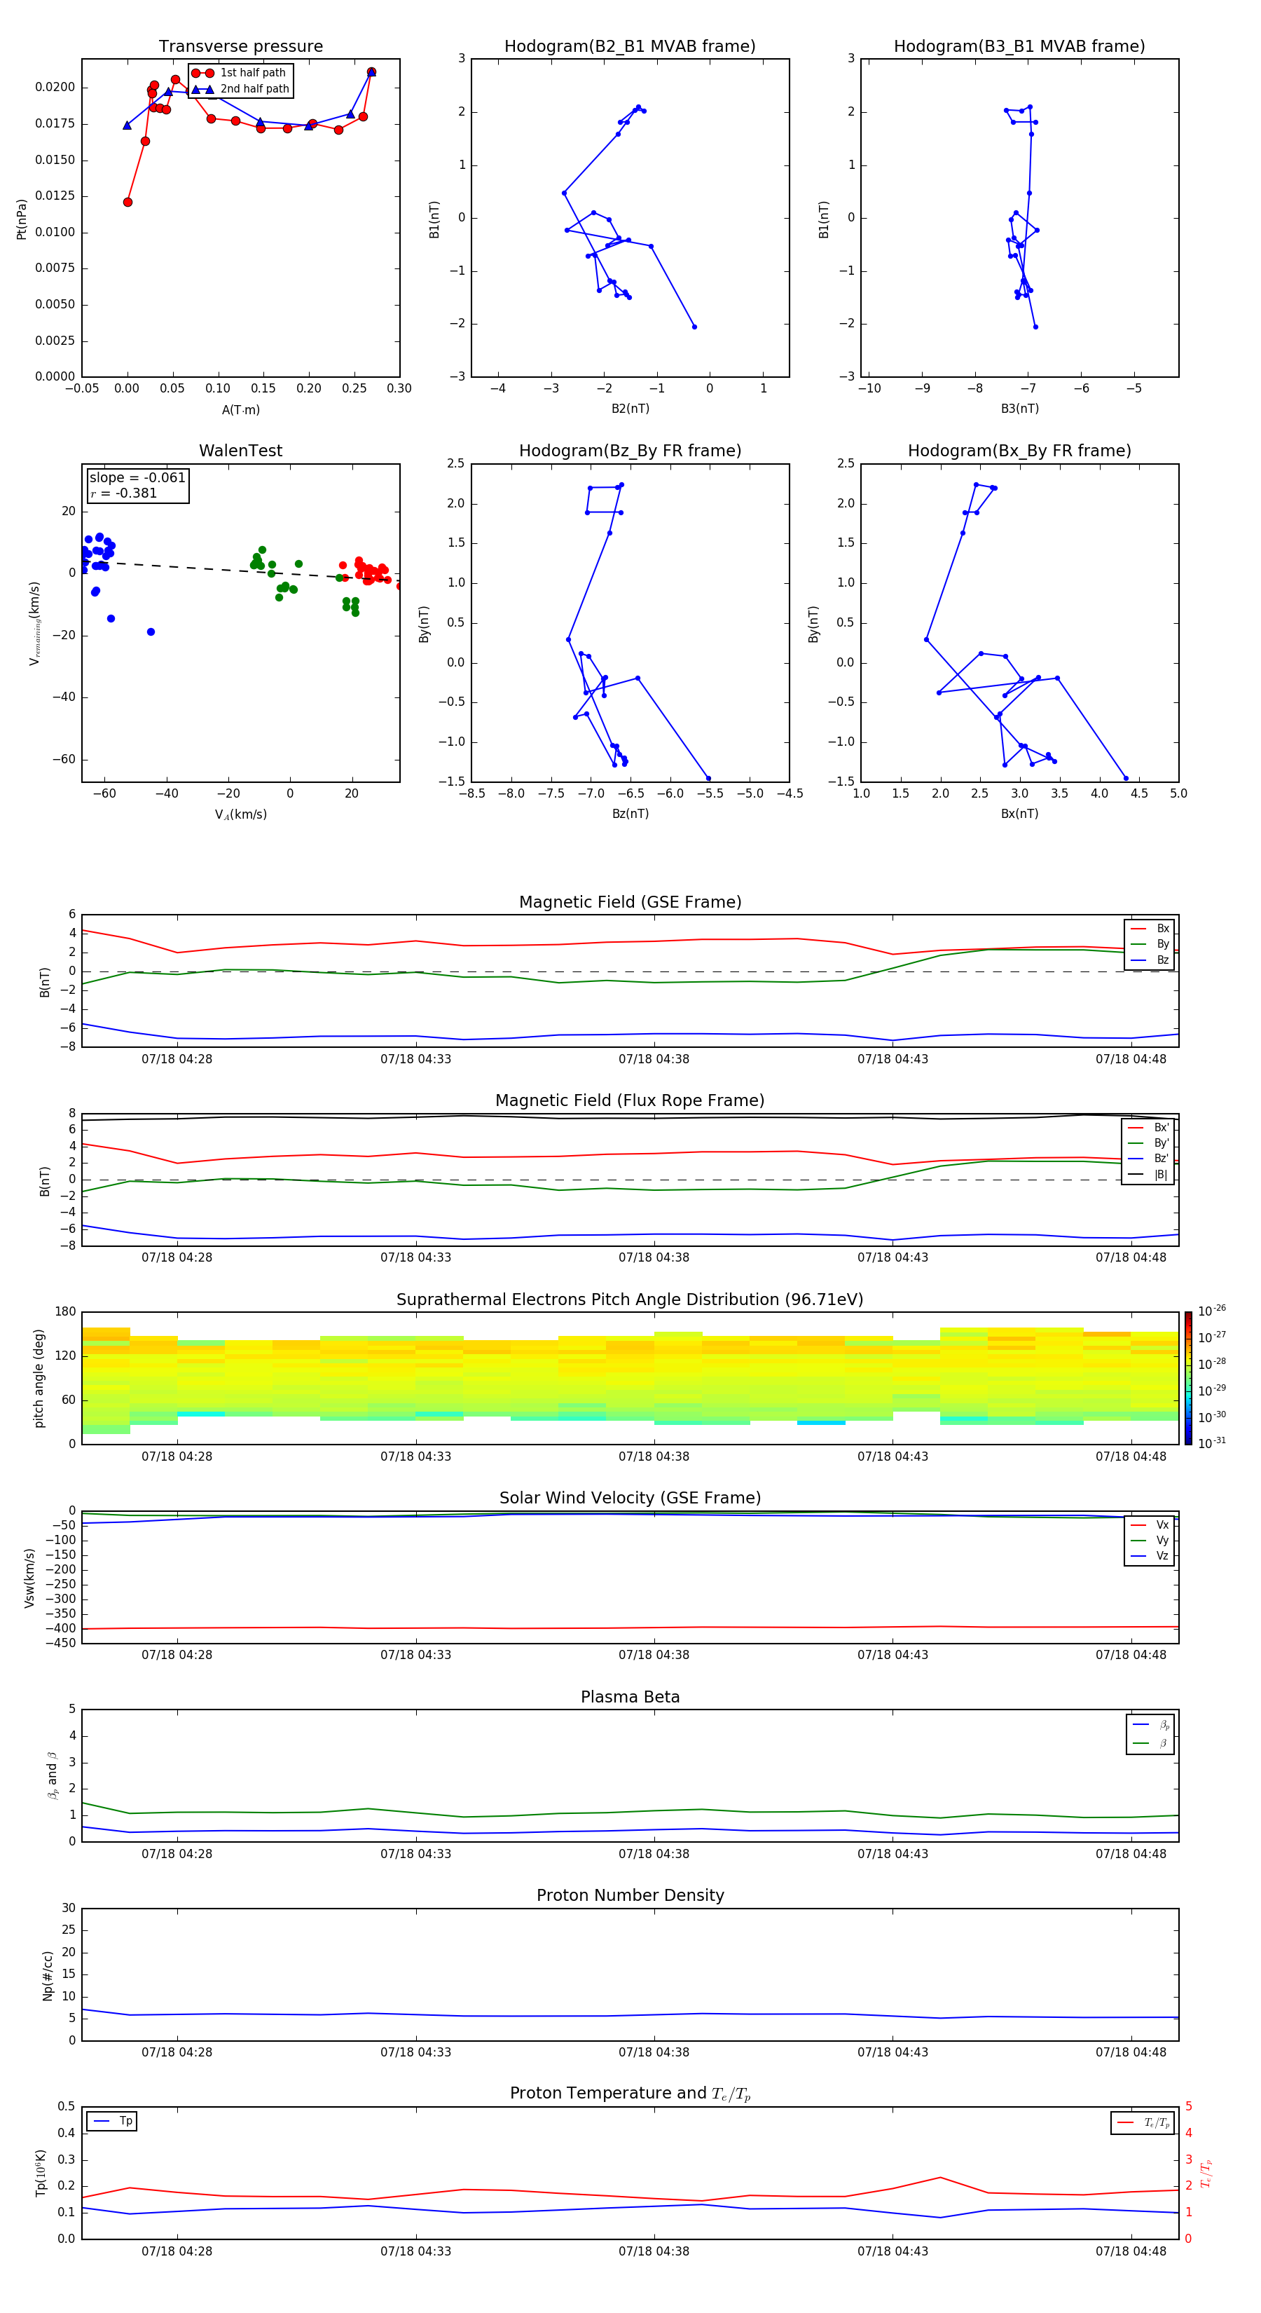1261x2313 pixels.
Task: Click the 'r = -0.381' annotation text
Action: pyautogui.click(x=124, y=493)
